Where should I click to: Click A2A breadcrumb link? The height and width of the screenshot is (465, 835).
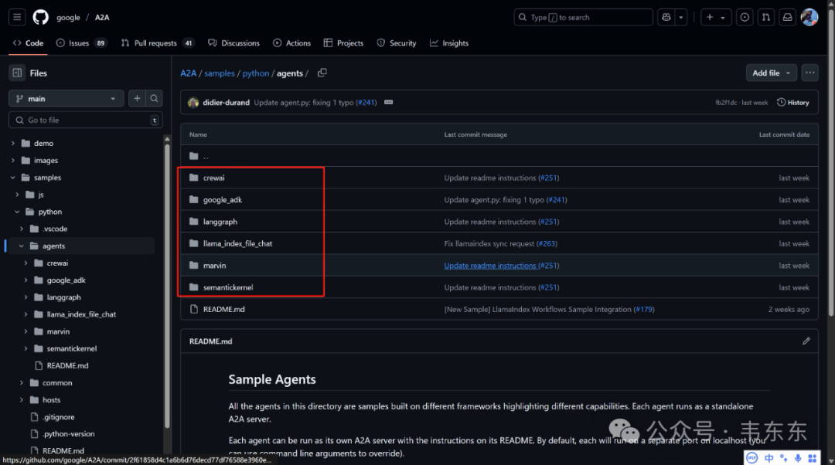coord(188,73)
